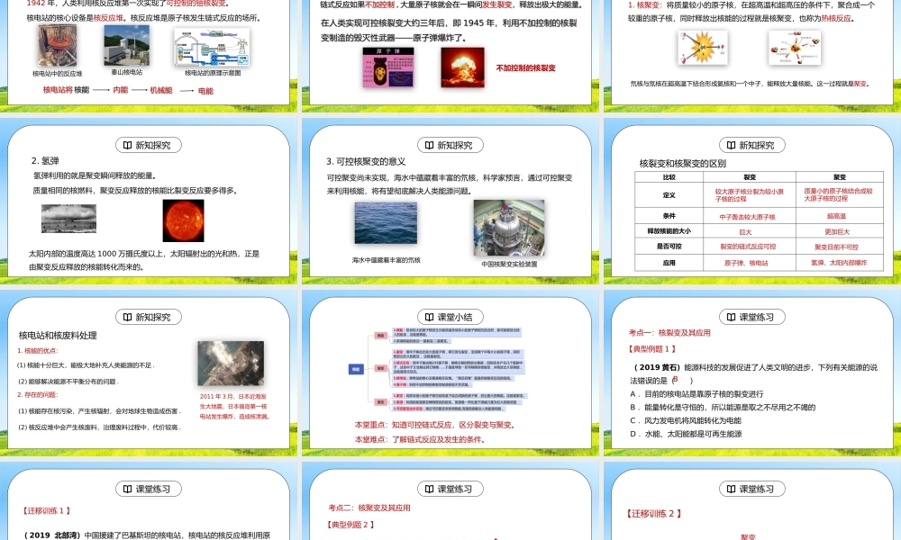Click the table row label 是否可控
The height and width of the screenshot is (540, 901).
coord(669,247)
